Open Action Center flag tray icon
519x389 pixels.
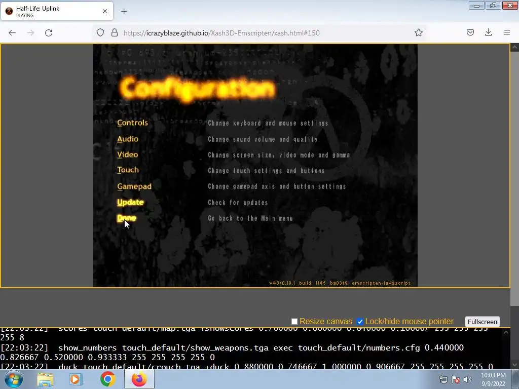pos(456,379)
